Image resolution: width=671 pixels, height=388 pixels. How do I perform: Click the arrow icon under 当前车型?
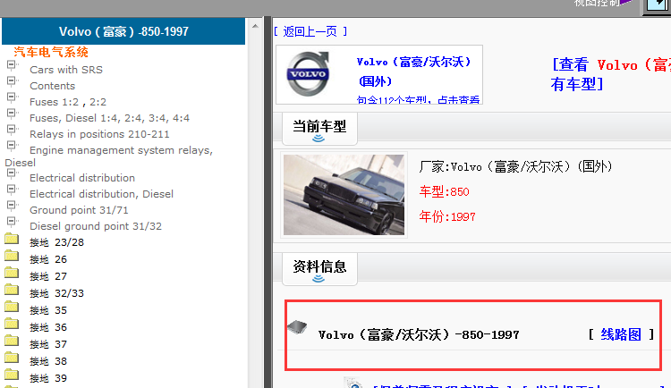[x=319, y=139]
